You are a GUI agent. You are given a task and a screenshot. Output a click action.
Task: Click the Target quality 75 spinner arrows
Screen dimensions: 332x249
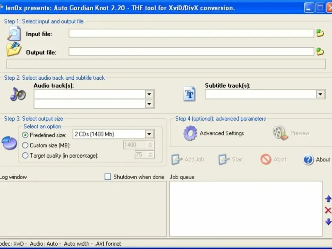point(150,155)
